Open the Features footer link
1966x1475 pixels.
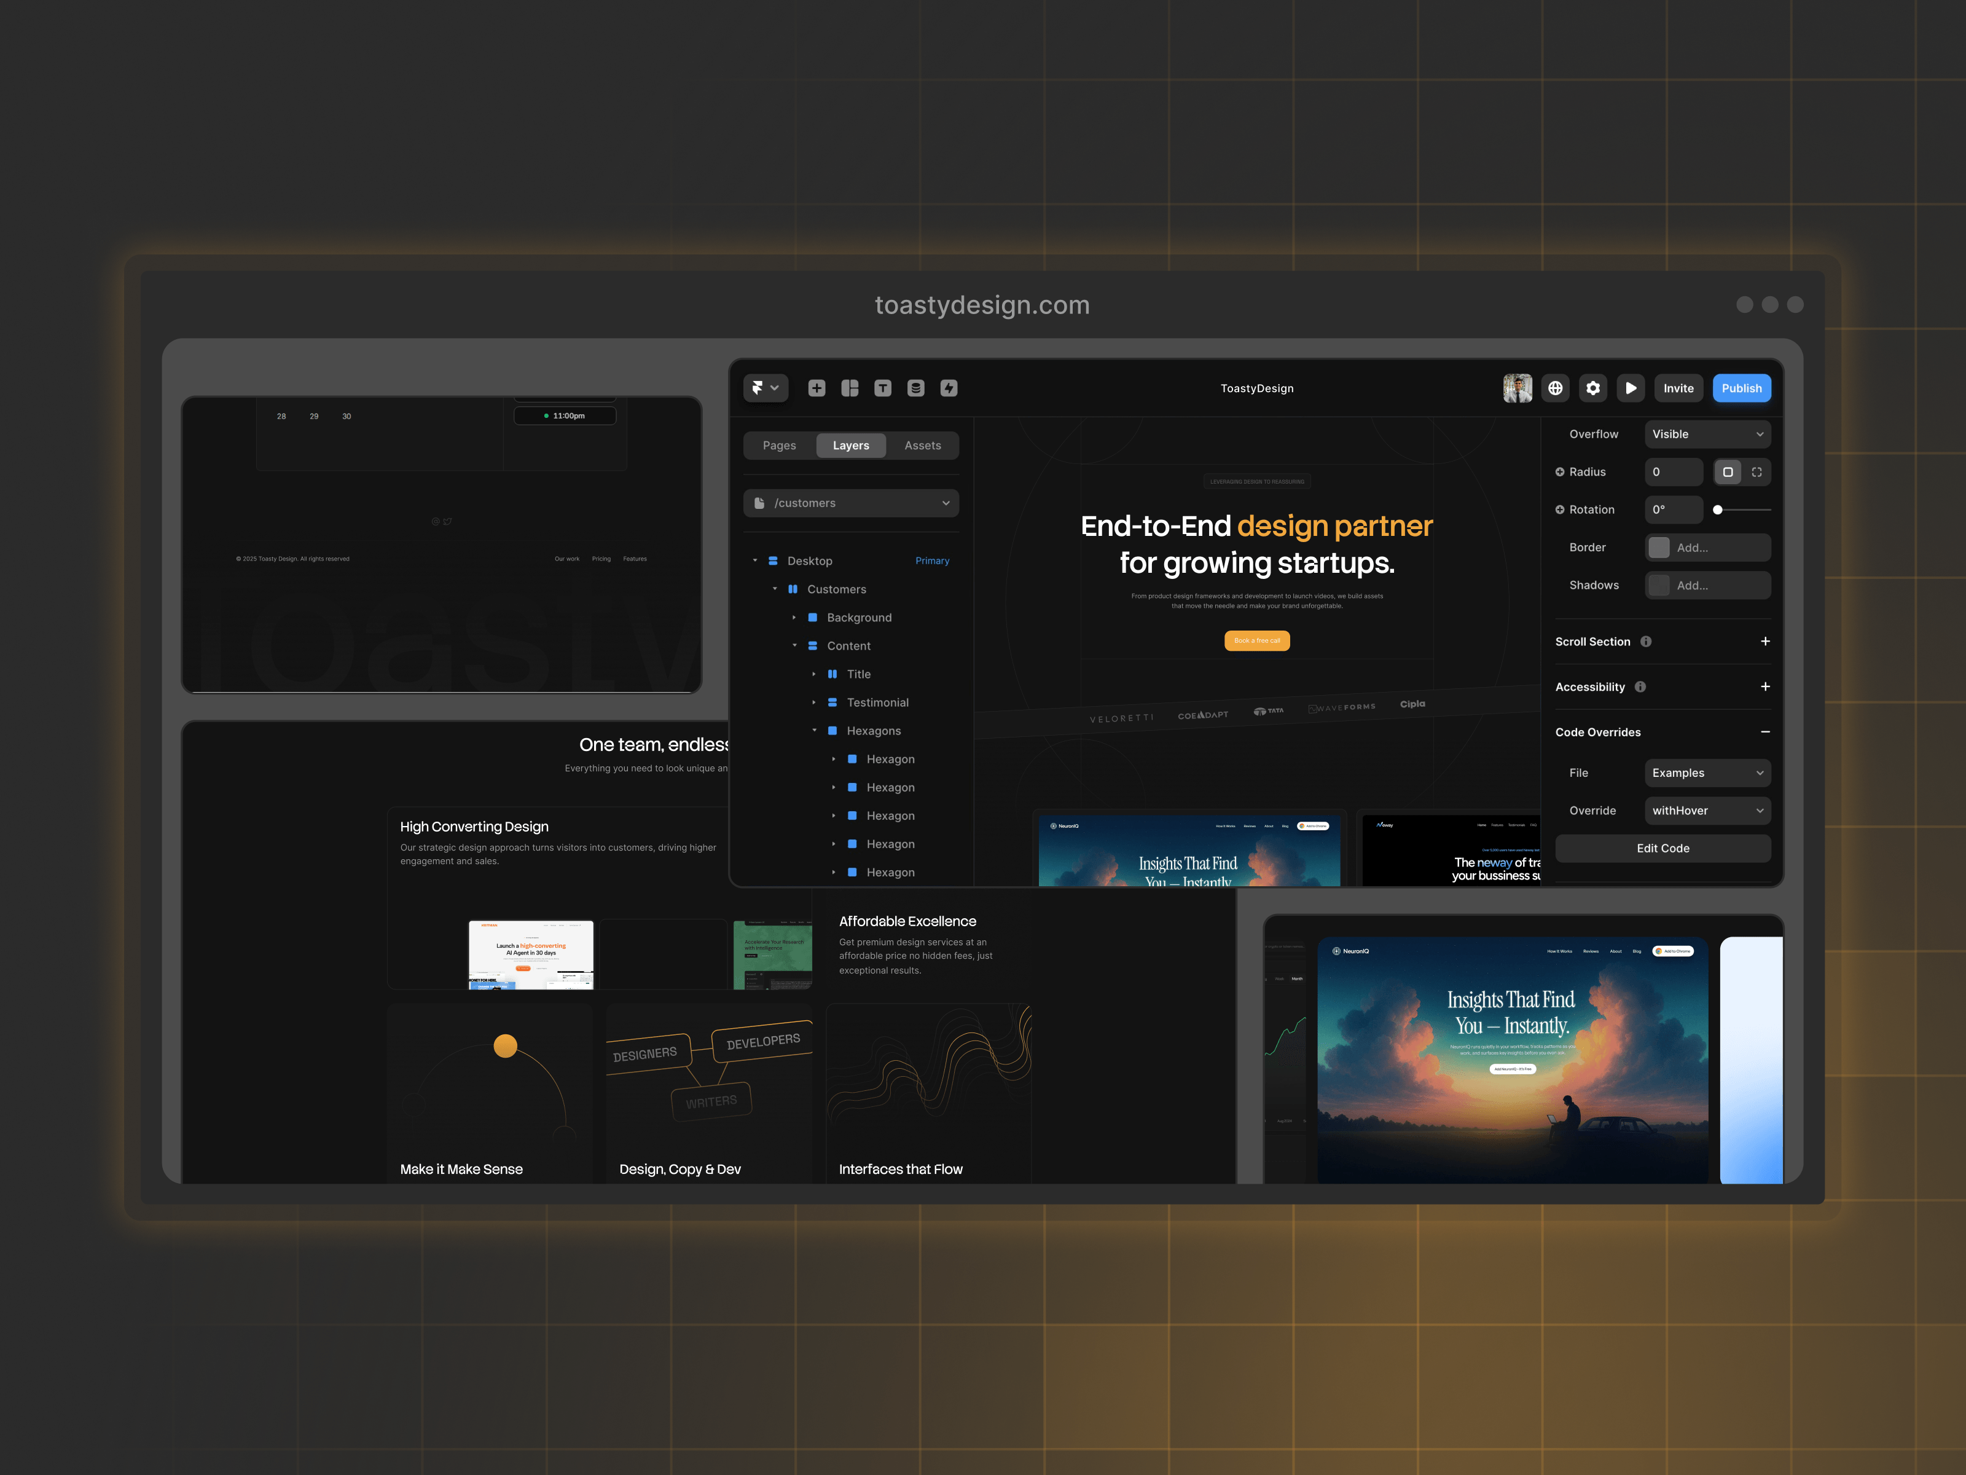(x=635, y=559)
